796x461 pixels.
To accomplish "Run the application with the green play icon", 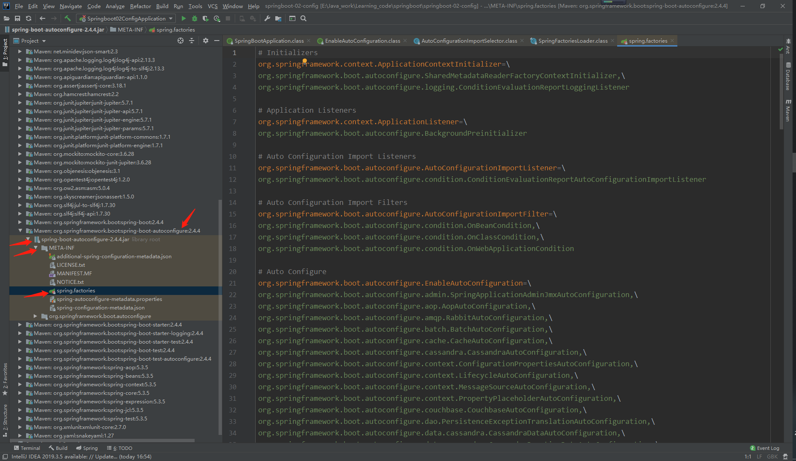I will [184, 18].
